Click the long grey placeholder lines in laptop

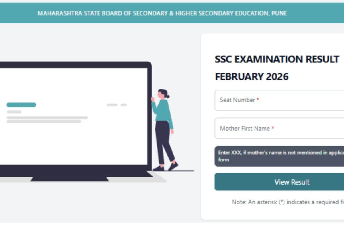[47, 119]
